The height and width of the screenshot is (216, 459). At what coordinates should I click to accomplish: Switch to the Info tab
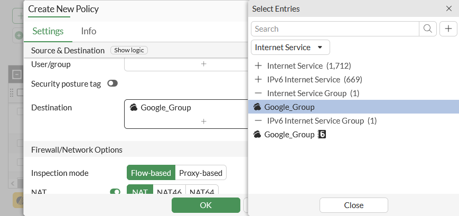click(x=89, y=31)
